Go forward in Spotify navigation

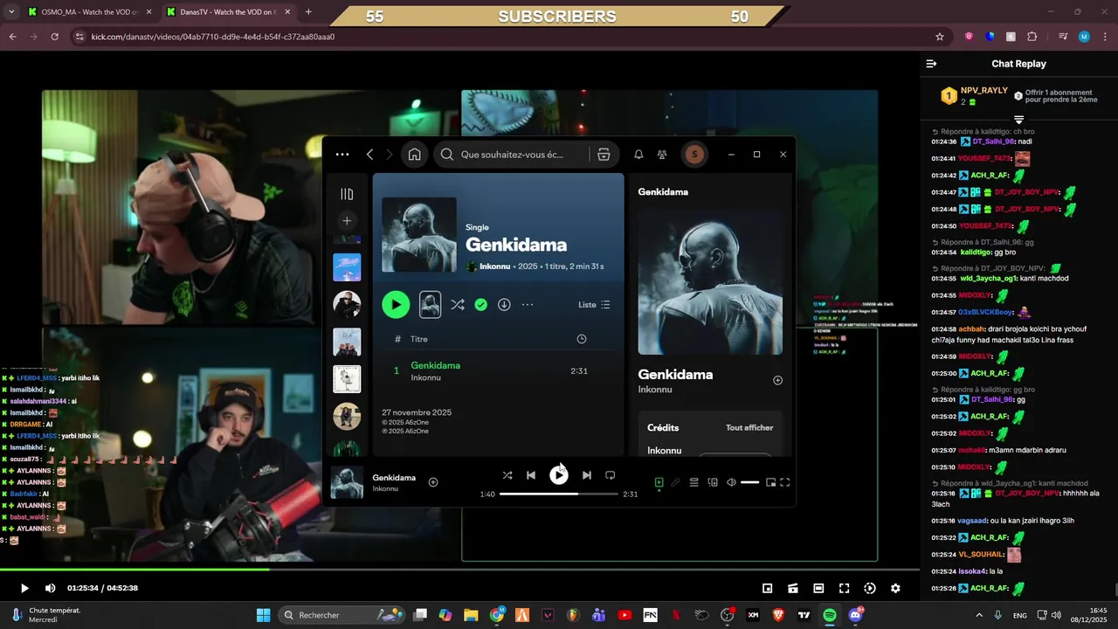pos(390,155)
